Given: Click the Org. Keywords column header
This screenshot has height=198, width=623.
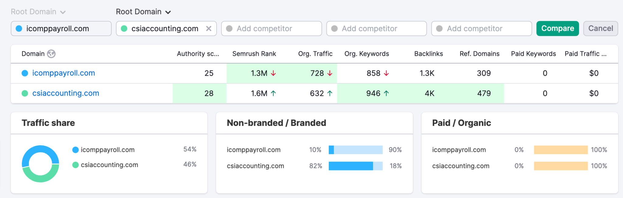Looking at the screenshot, I should pyautogui.click(x=367, y=54).
